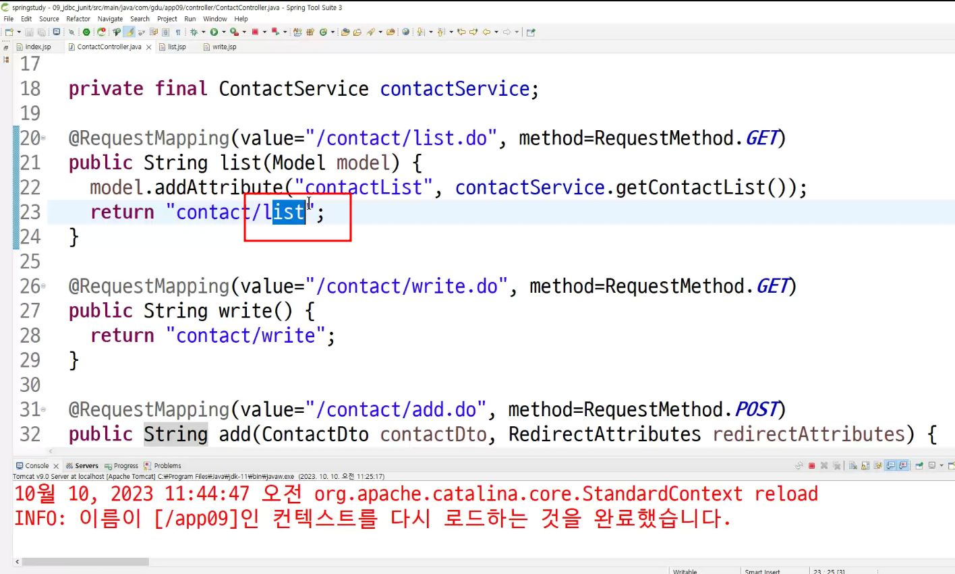Open the Navigate menu
Viewport: 955px width, 574px height.
pos(111,19)
